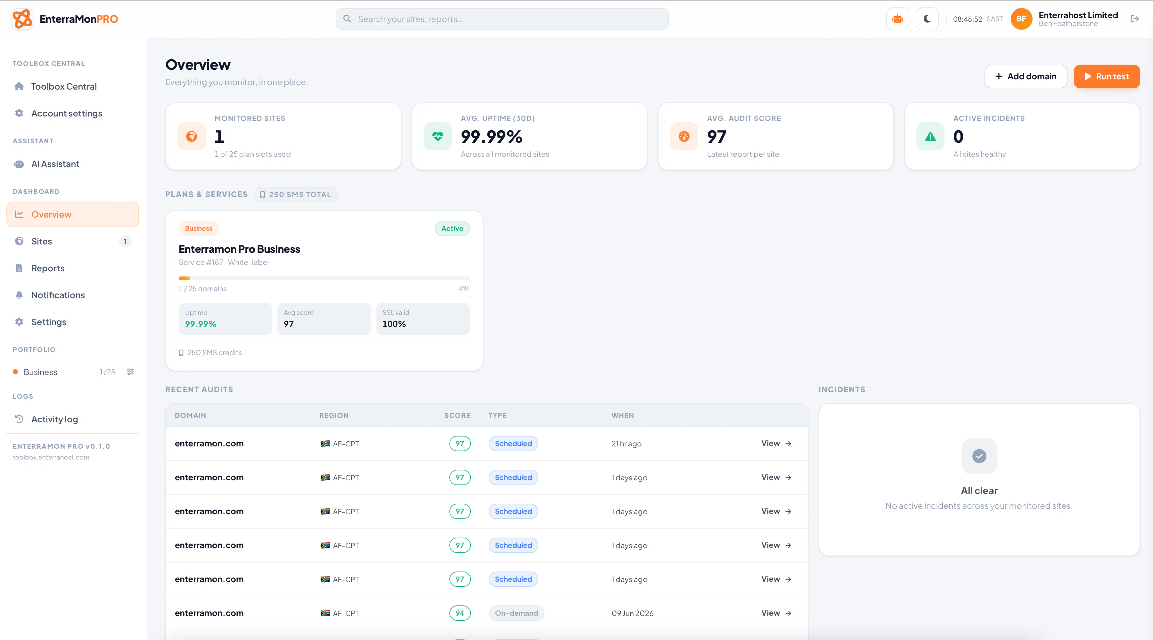Image resolution: width=1153 pixels, height=640 pixels.
Task: Select Overview in the dashboard menu
Action: pyautogui.click(x=72, y=214)
